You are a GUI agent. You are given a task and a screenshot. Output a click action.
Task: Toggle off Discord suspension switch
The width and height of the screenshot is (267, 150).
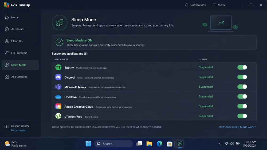click(242, 77)
